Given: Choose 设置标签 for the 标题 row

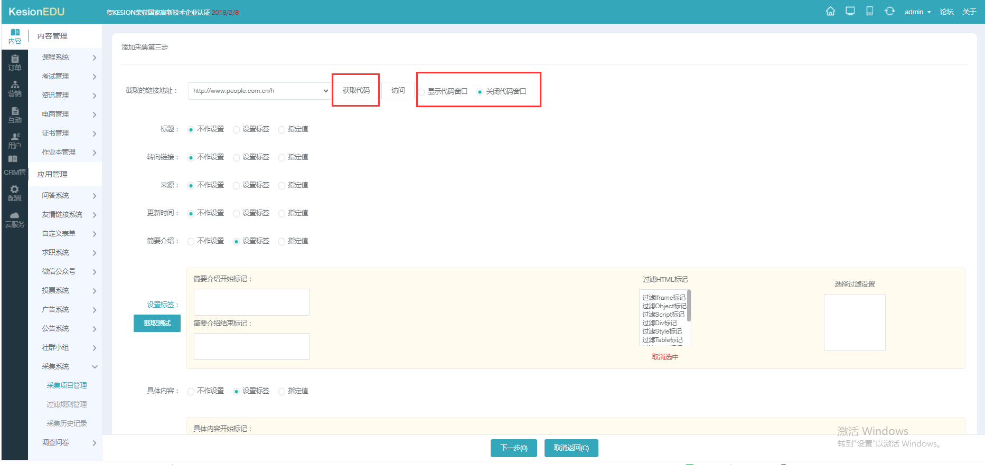Looking at the screenshot, I should click(x=237, y=130).
